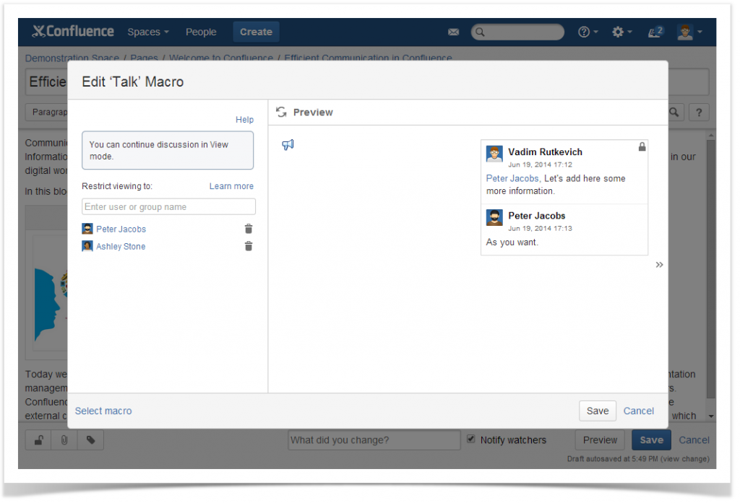Refresh the Talk macro preview
This screenshot has height=503, width=740.
281,112
